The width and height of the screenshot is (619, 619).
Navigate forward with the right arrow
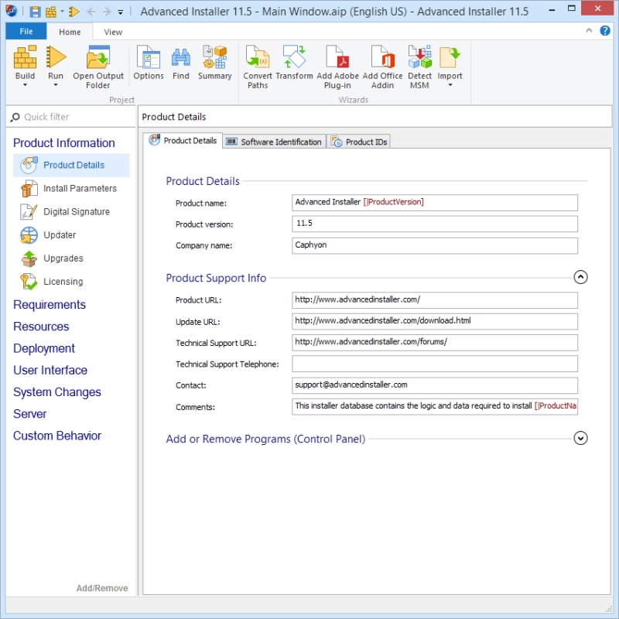pos(107,12)
